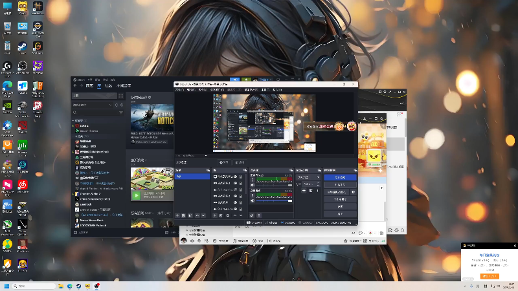
Task: Collapse the Favorites category in Steam library
Action: point(73,121)
